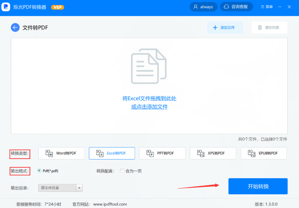The width and height of the screenshot is (299, 208).
Task: Click the 添加文件 button
Action: point(225,28)
